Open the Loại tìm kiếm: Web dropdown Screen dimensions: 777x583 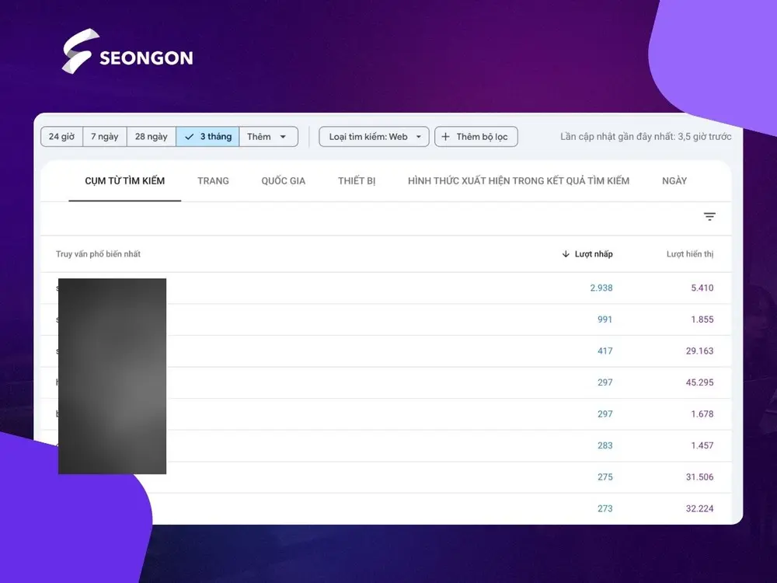click(x=375, y=137)
